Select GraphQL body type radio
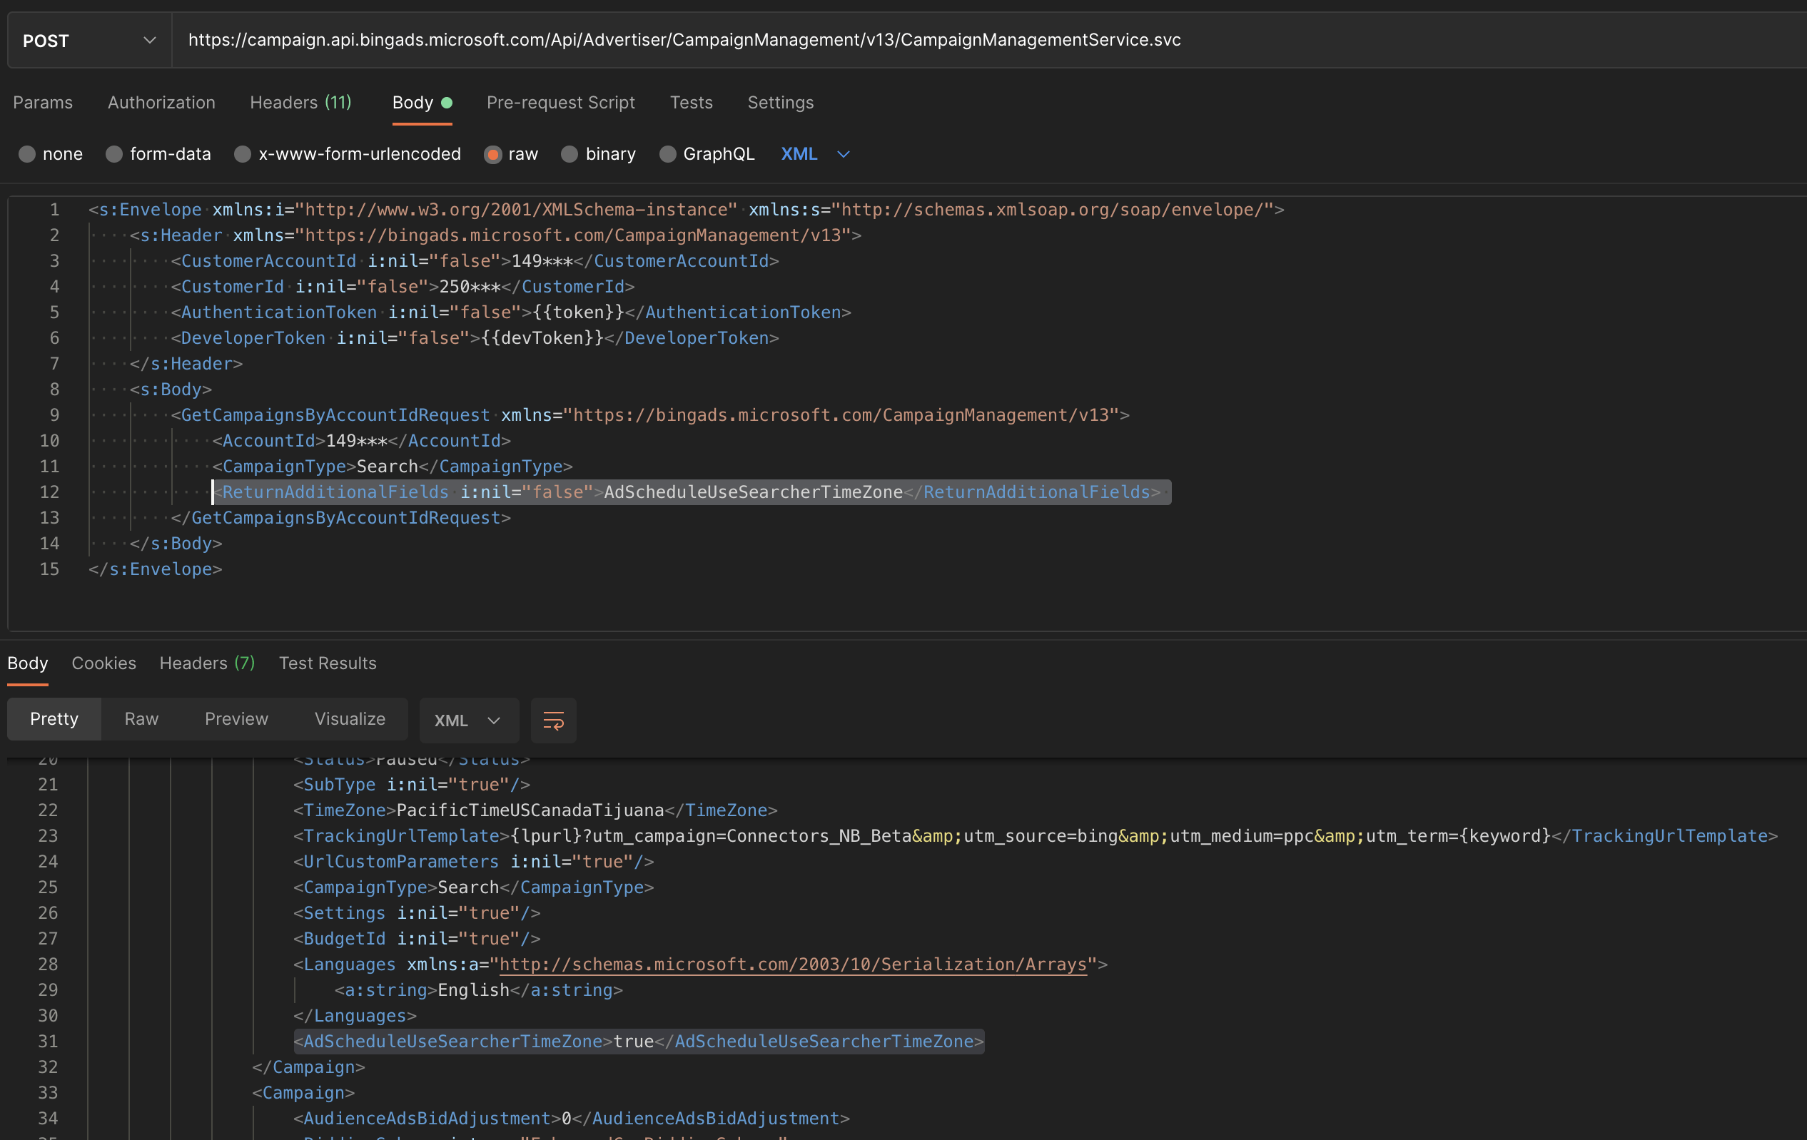The height and width of the screenshot is (1140, 1807). (x=667, y=154)
